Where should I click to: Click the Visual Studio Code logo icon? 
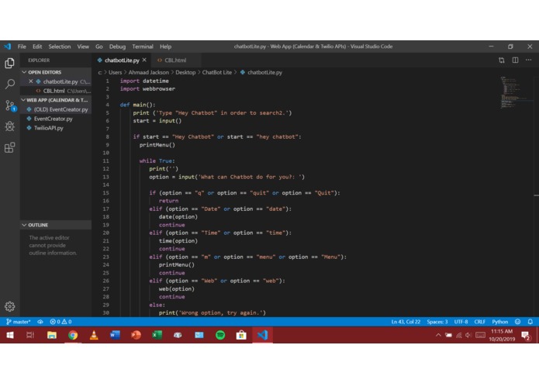click(x=7, y=47)
